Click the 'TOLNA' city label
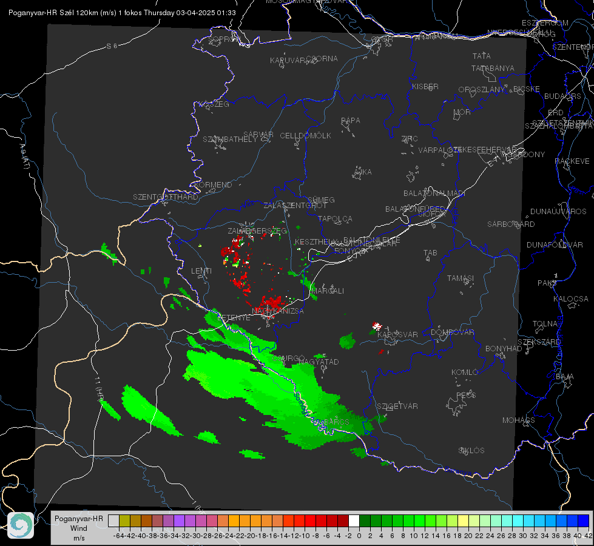594x546 pixels. (x=545, y=323)
